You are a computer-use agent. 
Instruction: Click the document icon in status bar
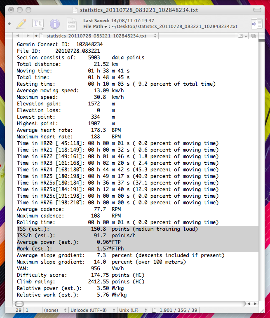[x=154, y=310]
